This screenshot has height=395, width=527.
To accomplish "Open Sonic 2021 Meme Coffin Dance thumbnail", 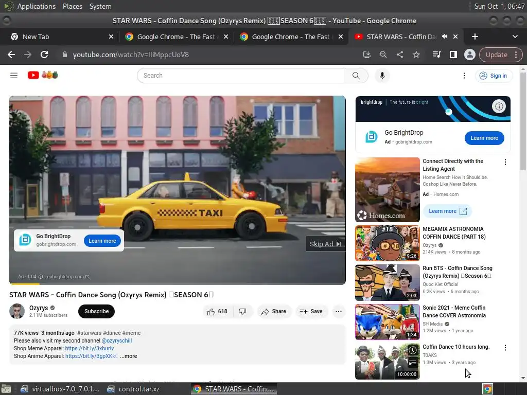I will [x=387, y=322].
